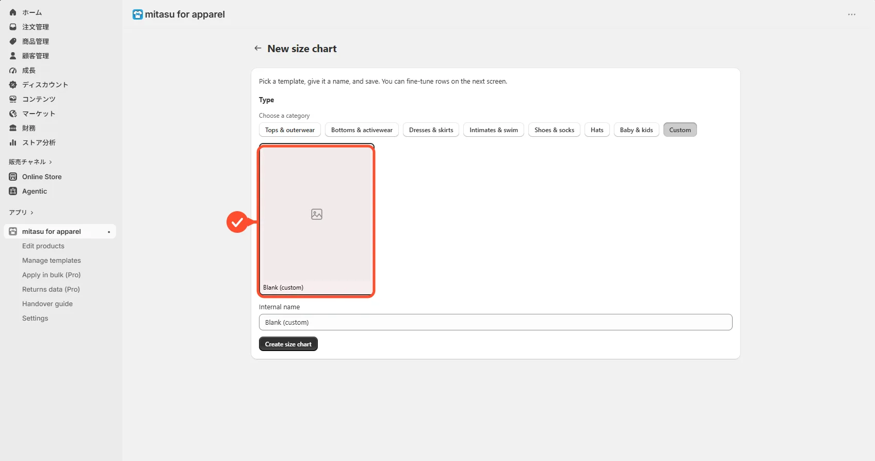875x461 pixels.
Task: Open the Handover guide
Action: tap(47, 304)
